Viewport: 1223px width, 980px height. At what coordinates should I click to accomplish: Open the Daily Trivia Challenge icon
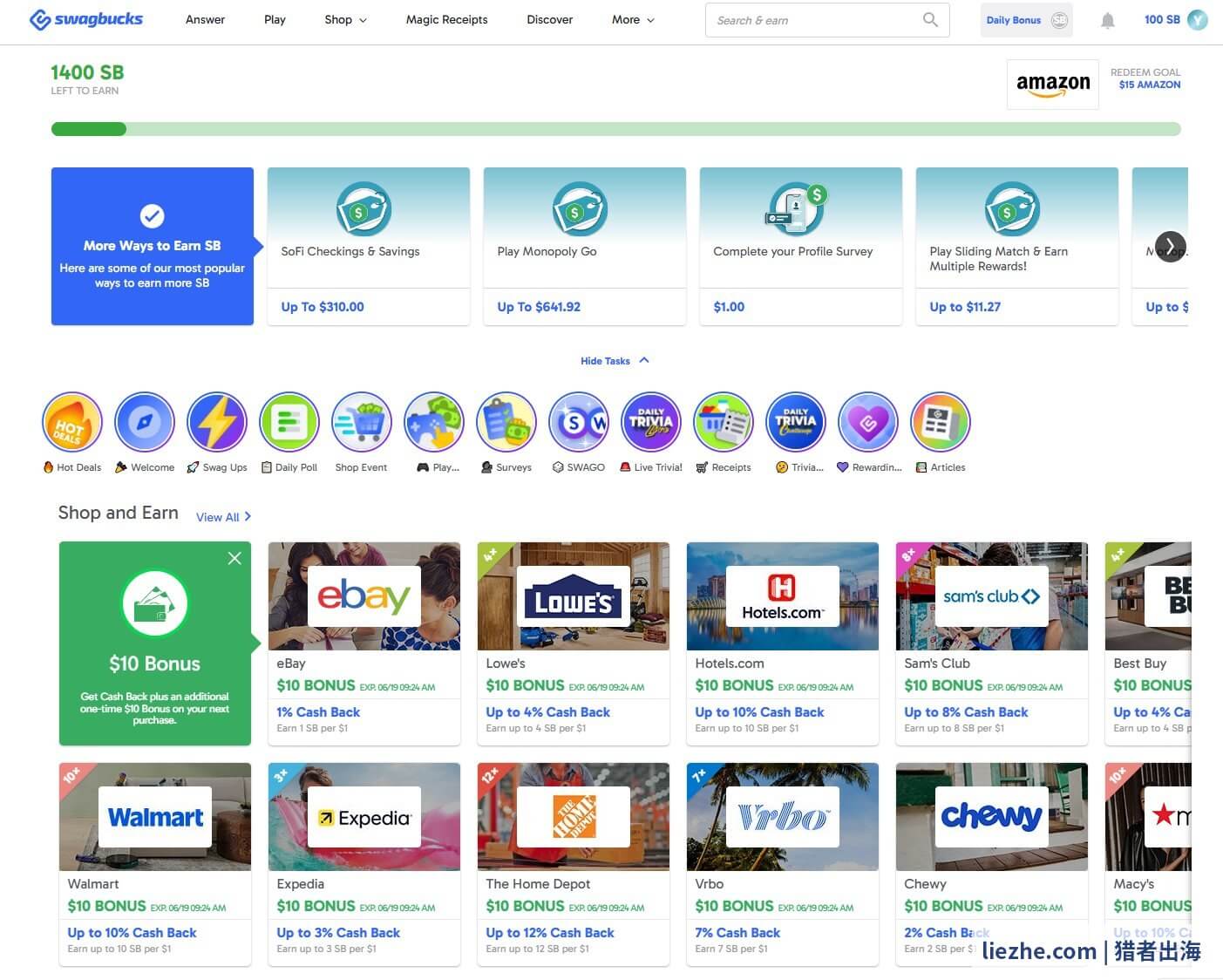(x=796, y=422)
